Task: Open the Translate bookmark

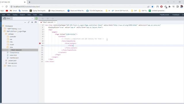Action: click(23, 11)
